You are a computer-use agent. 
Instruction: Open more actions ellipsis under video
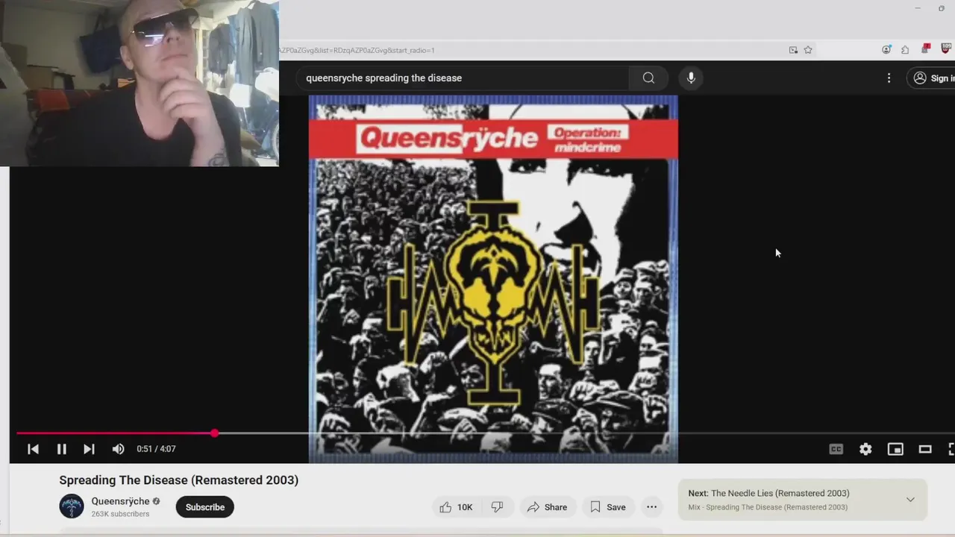click(651, 507)
